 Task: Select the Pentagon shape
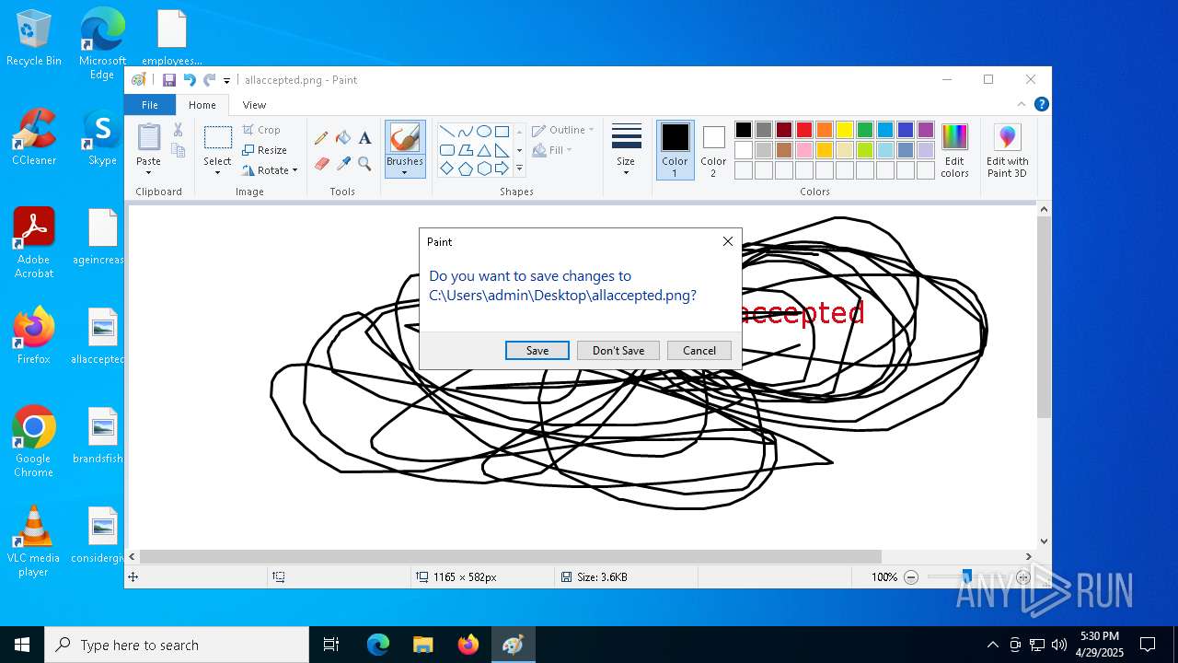(x=465, y=168)
